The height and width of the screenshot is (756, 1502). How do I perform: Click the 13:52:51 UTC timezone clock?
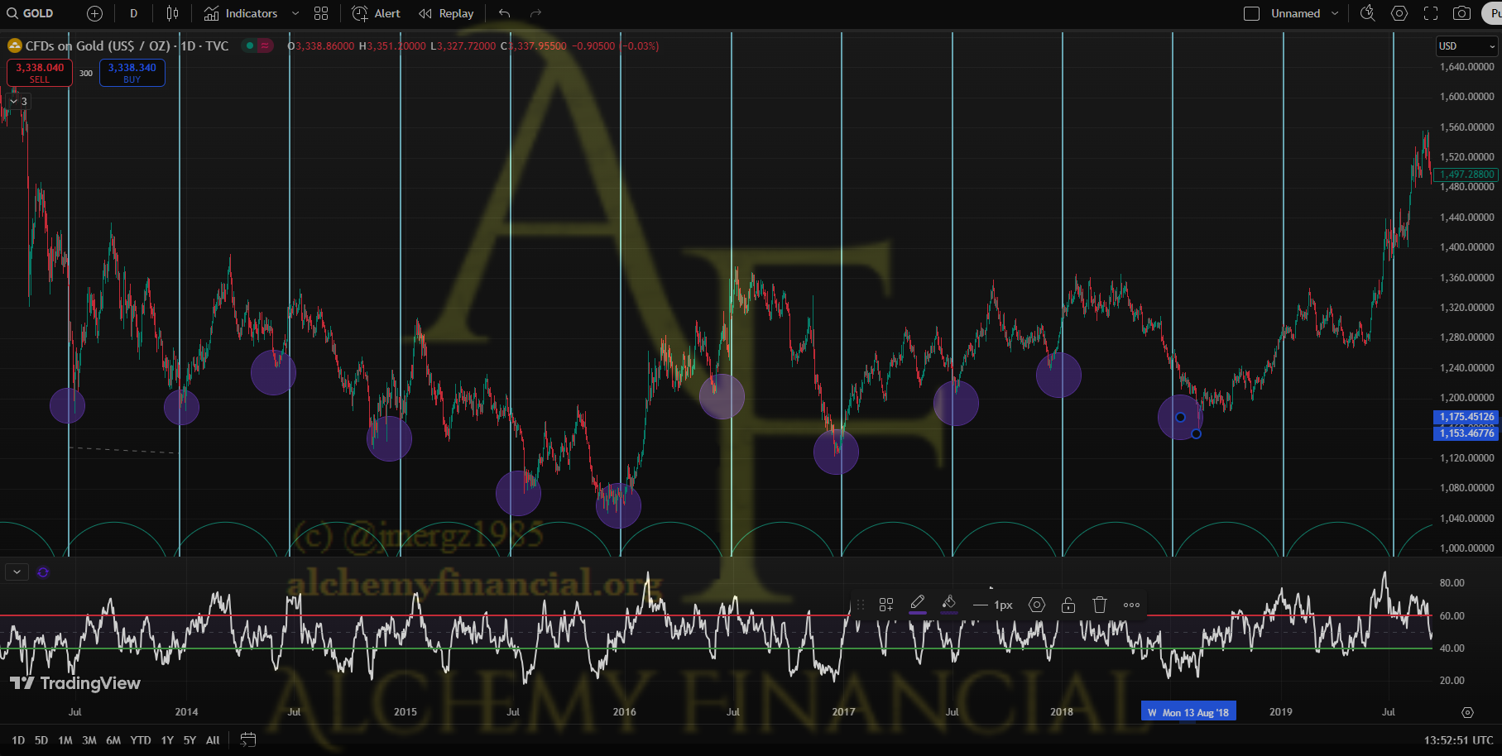[1458, 740]
